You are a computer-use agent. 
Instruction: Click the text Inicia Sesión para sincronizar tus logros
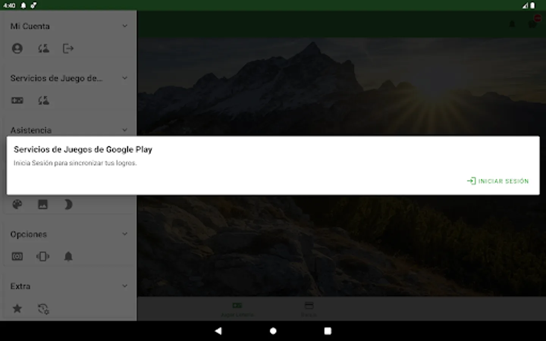[x=75, y=163]
